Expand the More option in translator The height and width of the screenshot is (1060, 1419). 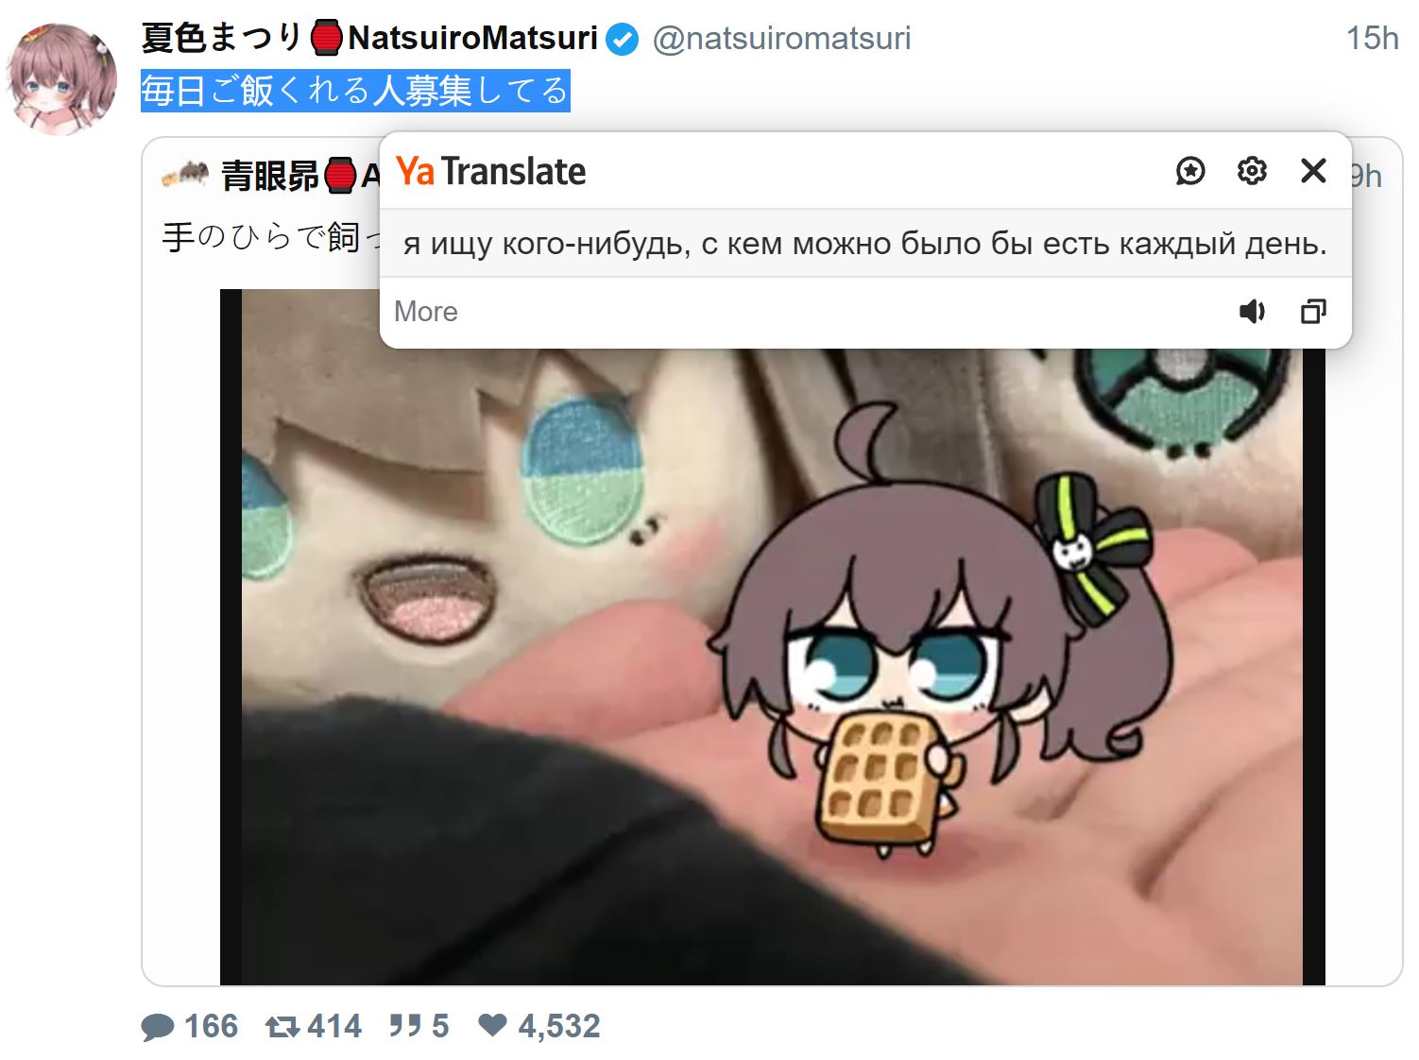pos(426,312)
